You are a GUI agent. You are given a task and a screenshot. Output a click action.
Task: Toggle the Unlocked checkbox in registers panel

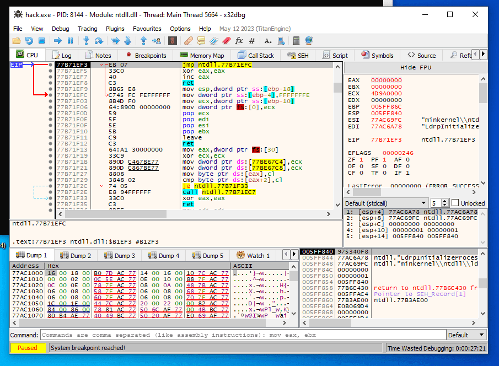pos(456,203)
